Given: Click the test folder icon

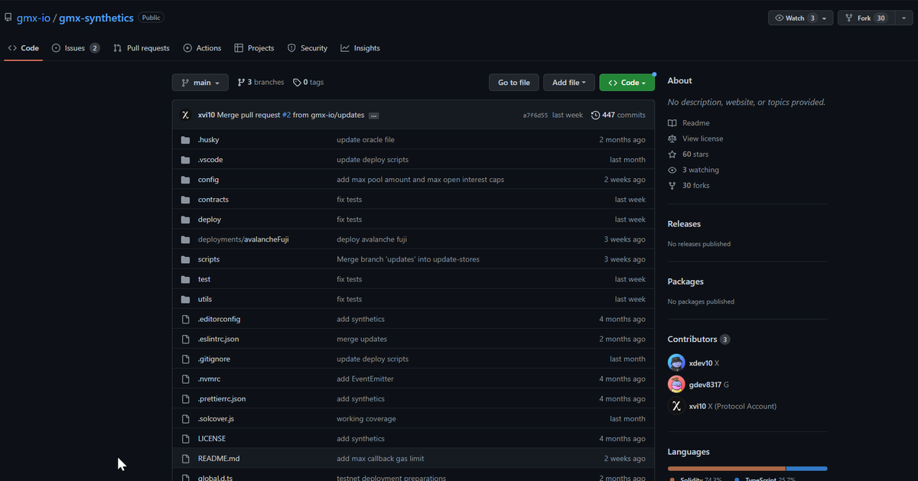Looking at the screenshot, I should pos(185,279).
